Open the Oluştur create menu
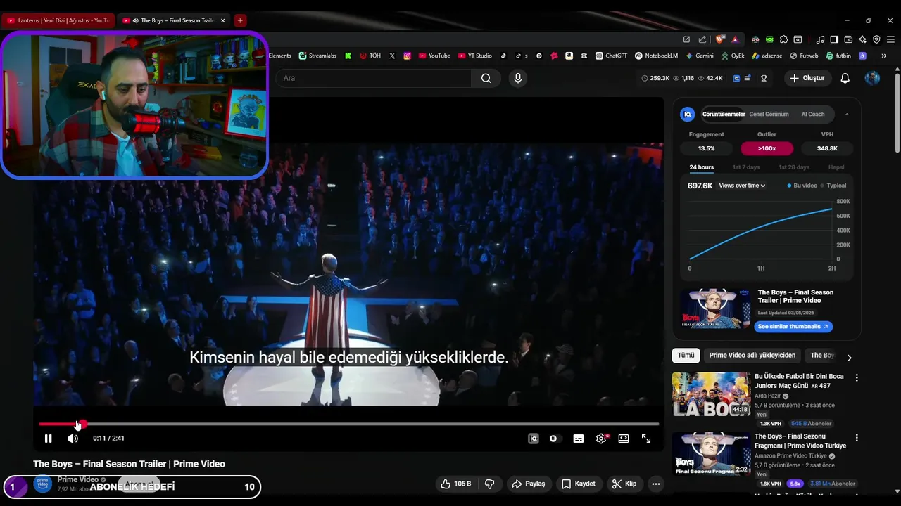Image resolution: width=901 pixels, height=506 pixels. click(x=807, y=78)
